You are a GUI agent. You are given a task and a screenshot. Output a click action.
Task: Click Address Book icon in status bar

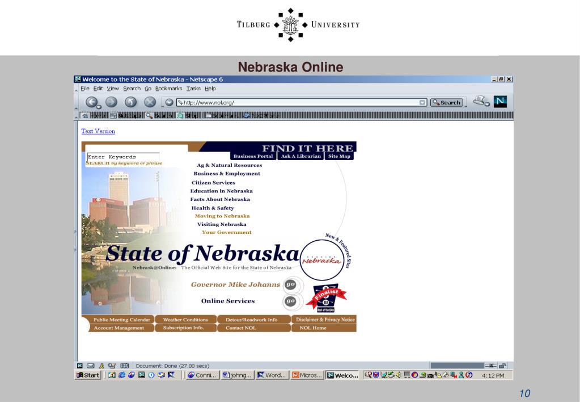125,366
